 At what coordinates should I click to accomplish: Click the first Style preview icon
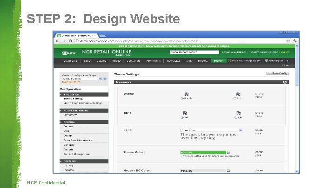[185, 113]
